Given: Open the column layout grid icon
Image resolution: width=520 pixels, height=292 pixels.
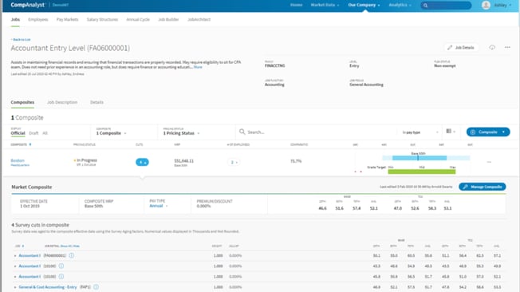Looking at the screenshot, I should pos(449,132).
